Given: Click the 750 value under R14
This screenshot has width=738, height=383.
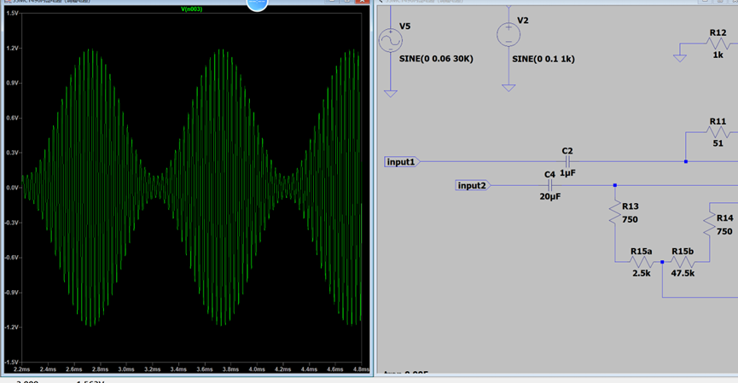Looking at the screenshot, I should (724, 231).
